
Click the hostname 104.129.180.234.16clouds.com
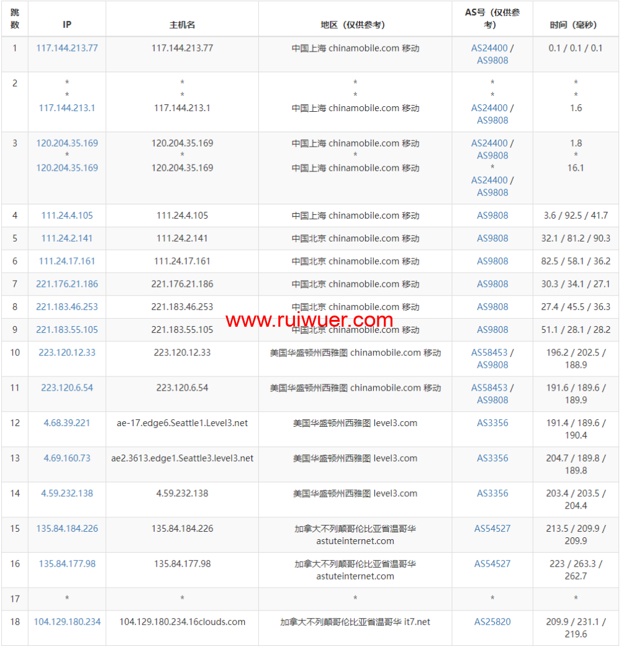click(182, 622)
